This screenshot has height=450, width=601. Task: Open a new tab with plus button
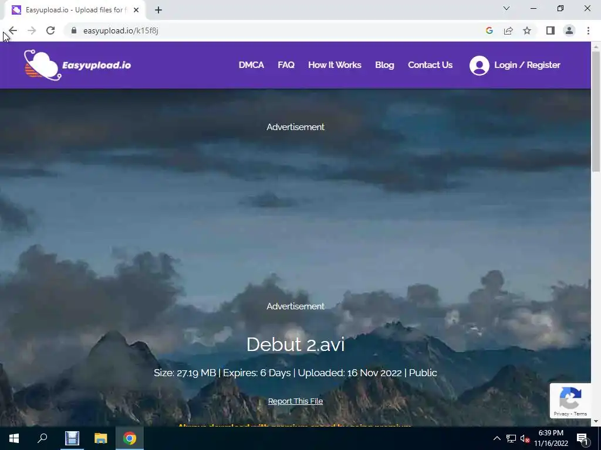(158, 10)
